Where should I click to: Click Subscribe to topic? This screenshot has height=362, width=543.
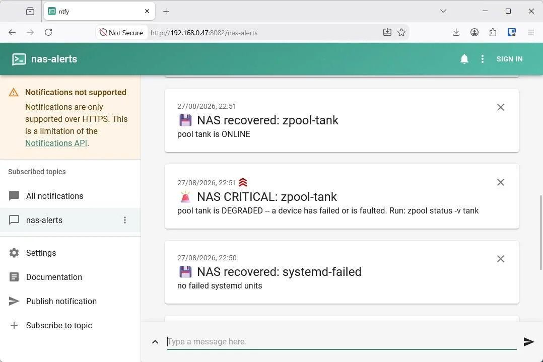click(x=71, y=326)
